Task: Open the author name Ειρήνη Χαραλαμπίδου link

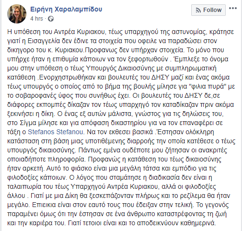Action: [x=66, y=9]
